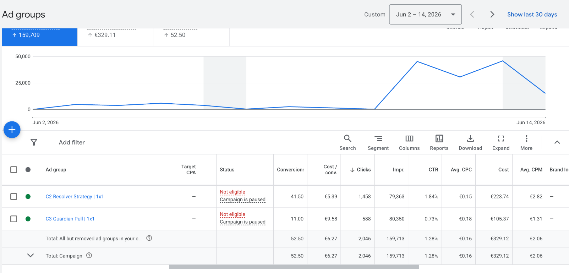Check the C3 Guardian Pull row checkbox
The image size is (569, 273).
pyautogui.click(x=14, y=219)
